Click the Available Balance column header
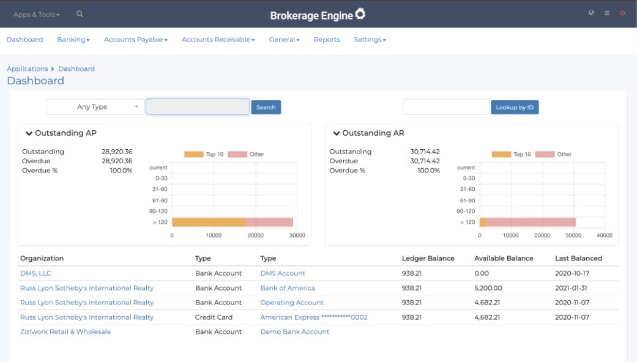The width and height of the screenshot is (637, 362). click(504, 258)
